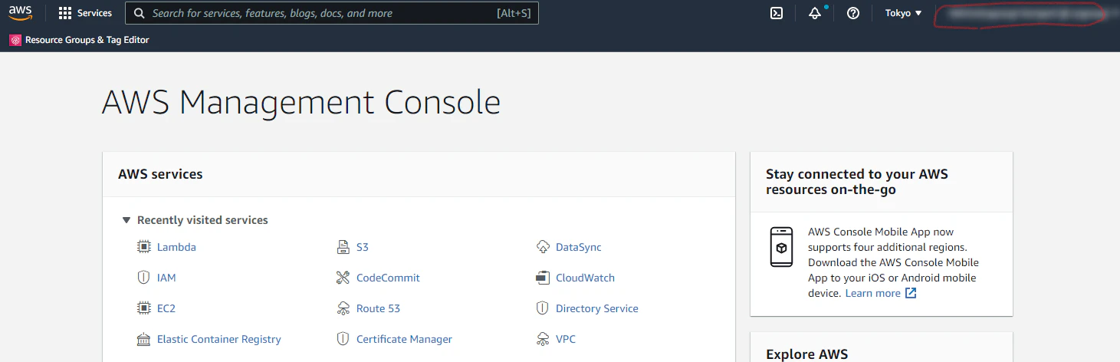Open the help question mark icon
Screen dimensions: 1120x362
[x=853, y=13]
